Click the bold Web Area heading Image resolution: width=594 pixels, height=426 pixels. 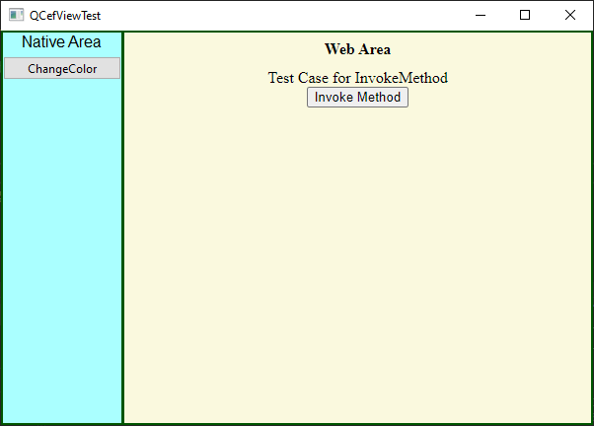pos(357,49)
